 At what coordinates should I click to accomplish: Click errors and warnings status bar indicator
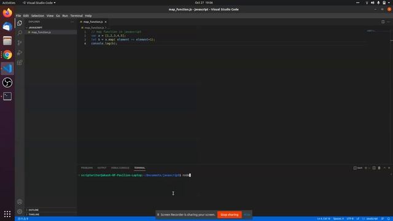pos(23,219)
